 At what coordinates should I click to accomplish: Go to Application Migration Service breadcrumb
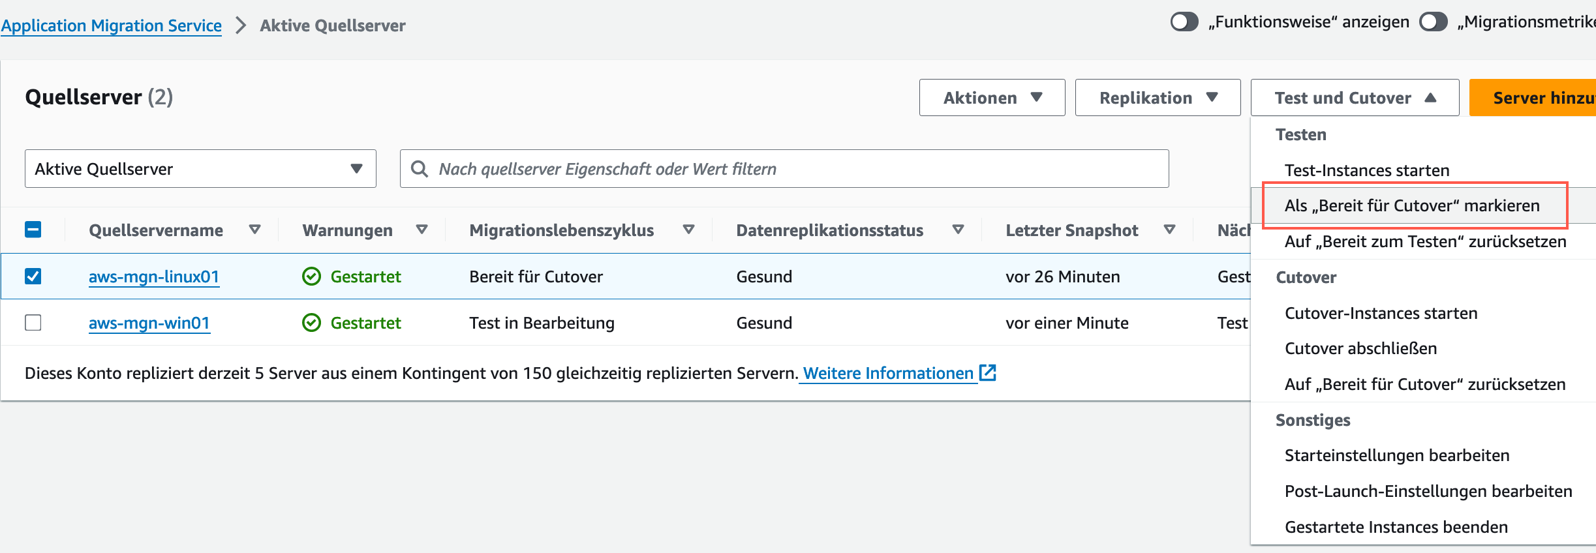[112, 25]
